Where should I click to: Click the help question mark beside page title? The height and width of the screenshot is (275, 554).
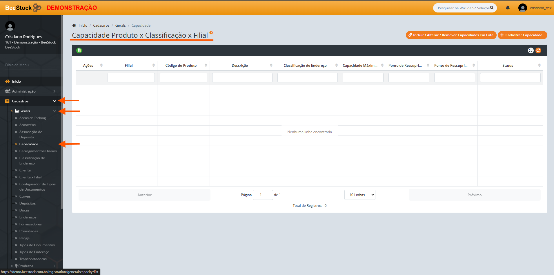[211, 32]
